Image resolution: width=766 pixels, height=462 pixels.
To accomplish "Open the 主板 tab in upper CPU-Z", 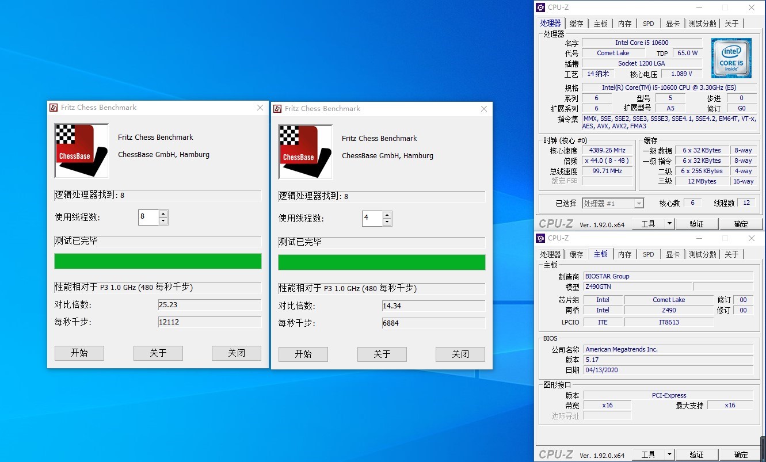I will [x=600, y=24].
